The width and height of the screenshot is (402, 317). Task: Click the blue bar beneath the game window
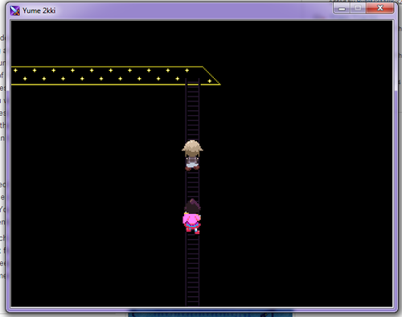click(211, 314)
